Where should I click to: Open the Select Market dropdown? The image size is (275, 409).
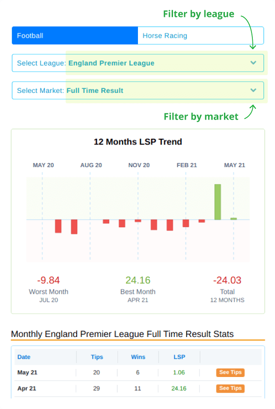tap(137, 90)
